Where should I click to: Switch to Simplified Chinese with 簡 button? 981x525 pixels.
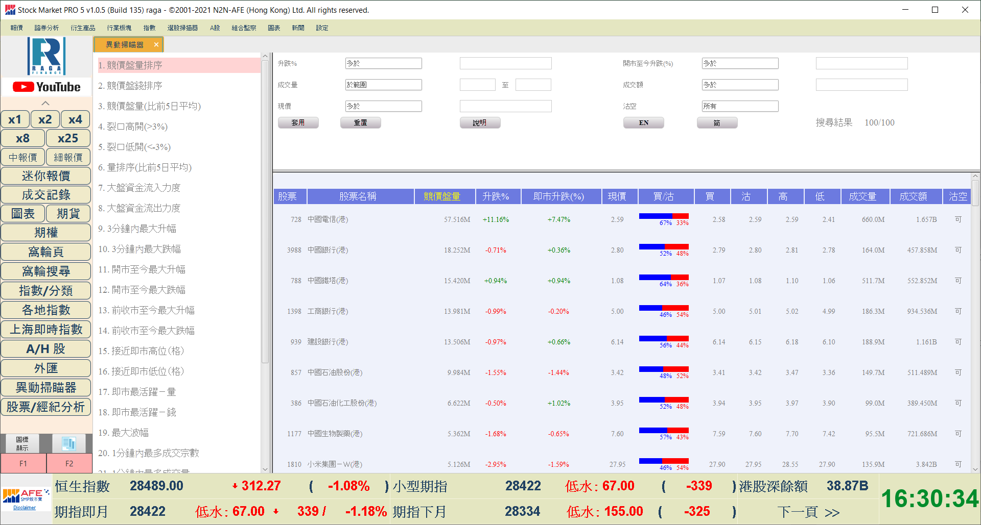pyautogui.click(x=717, y=123)
